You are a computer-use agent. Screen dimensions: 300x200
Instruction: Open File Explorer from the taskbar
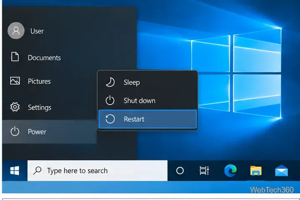point(256,170)
